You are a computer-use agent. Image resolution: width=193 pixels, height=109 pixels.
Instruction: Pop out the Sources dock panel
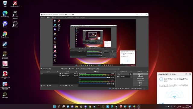[77, 72]
